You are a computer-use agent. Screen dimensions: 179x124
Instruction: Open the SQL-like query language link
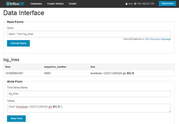pyautogui.click(x=158, y=39)
